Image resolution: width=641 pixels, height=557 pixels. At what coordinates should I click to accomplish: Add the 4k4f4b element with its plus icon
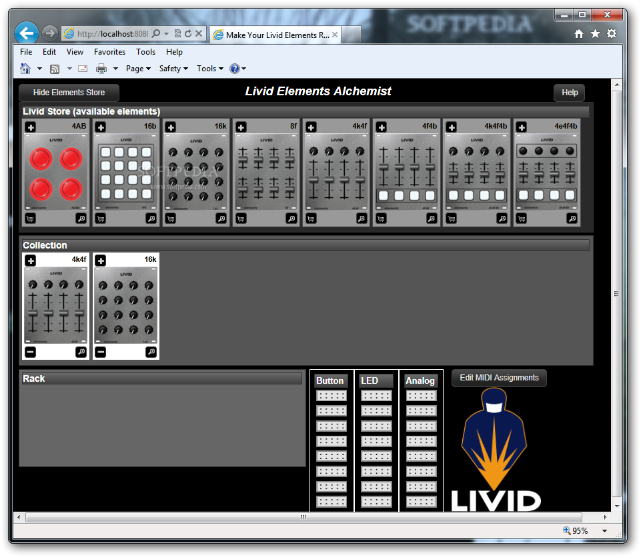point(452,127)
